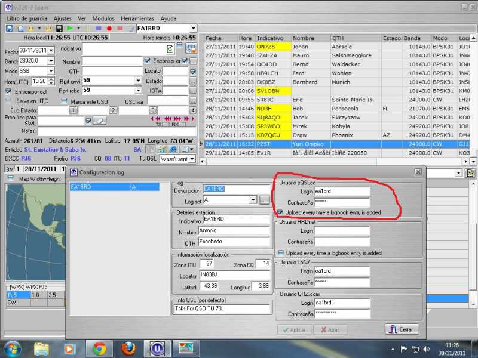Click the callbook lookup icon beside Indicativo
478x358 pixels.
click(x=191, y=48)
